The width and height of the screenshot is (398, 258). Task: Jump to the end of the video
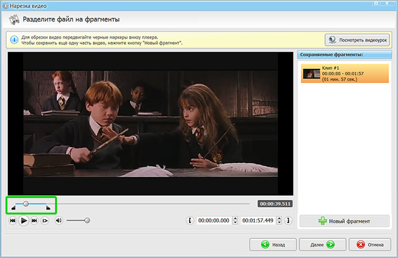[34, 221]
